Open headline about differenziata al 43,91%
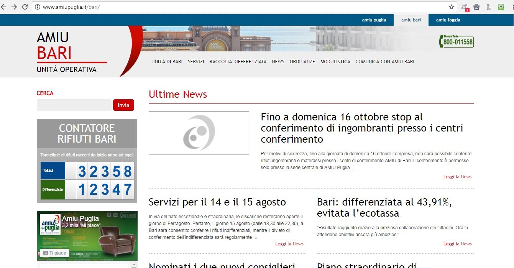 pos(384,207)
